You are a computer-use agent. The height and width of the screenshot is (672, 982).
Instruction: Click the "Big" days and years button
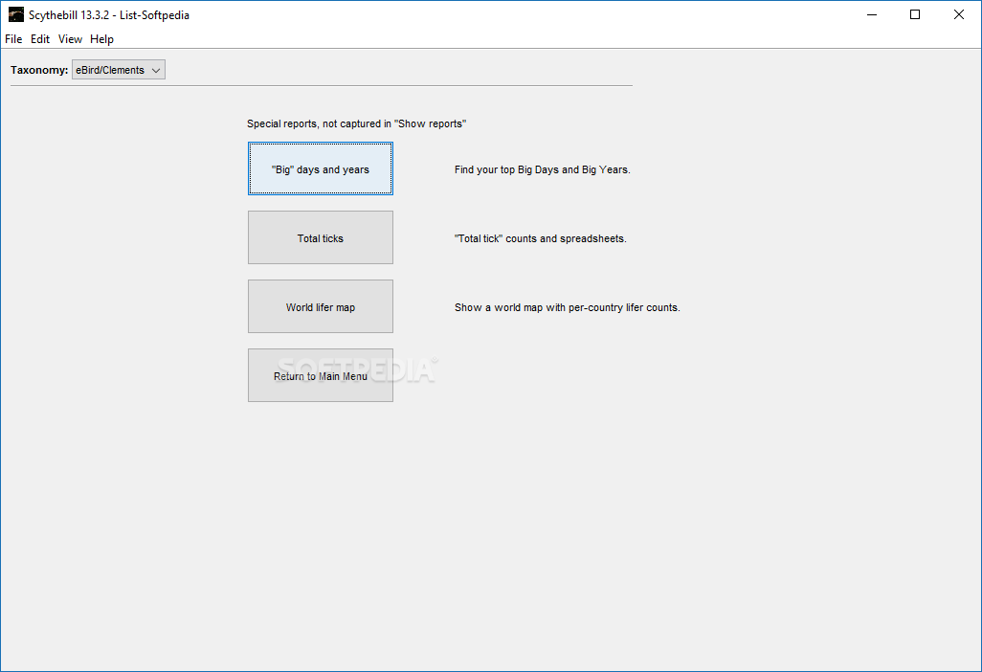321,169
